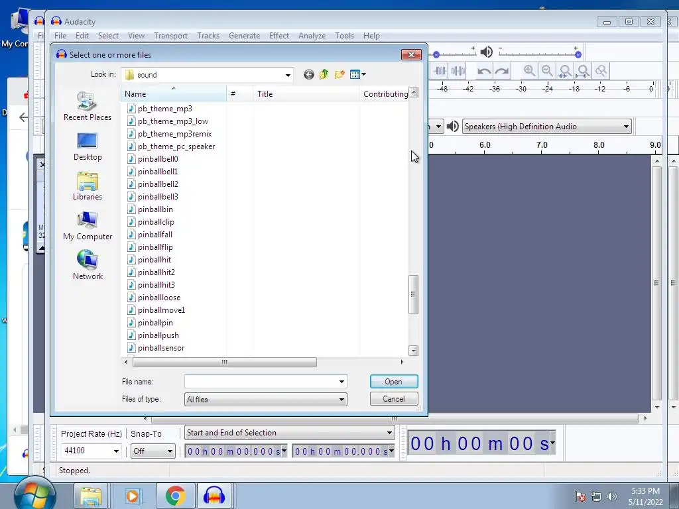This screenshot has height=509, width=679.
Task: Open the Analyze menu
Action: coord(312,36)
